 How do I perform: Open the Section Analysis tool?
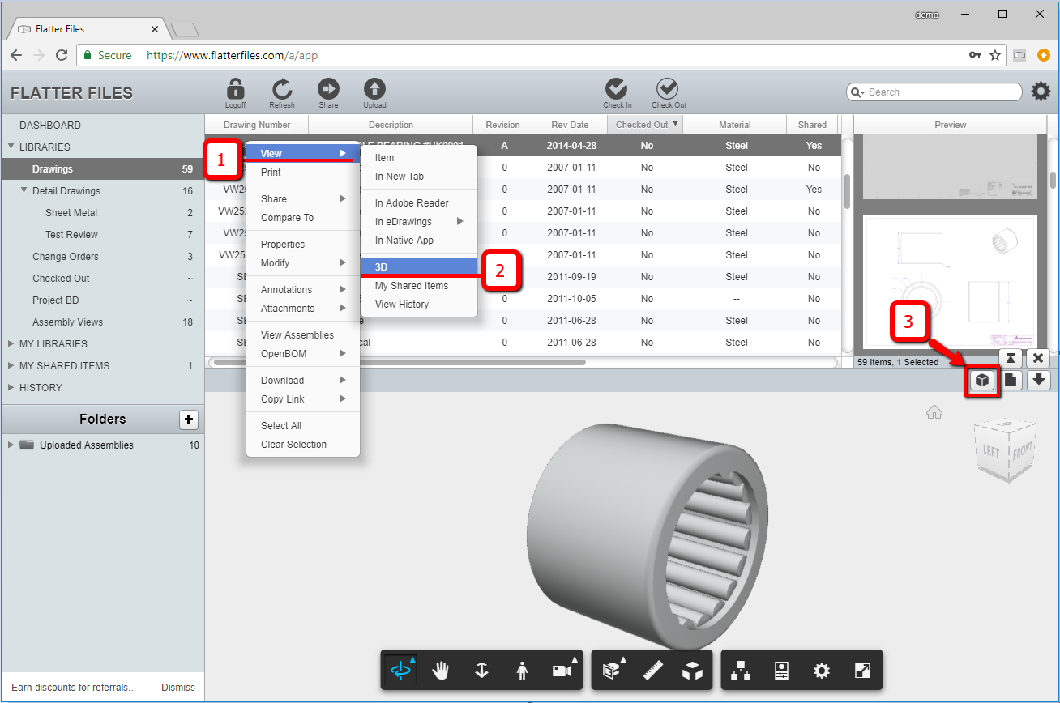pyautogui.click(x=613, y=670)
